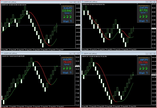This screenshot has width=157, height=108.
Task: Click the Wait signal text in AUDJPY panel
Action: pos(66,73)
